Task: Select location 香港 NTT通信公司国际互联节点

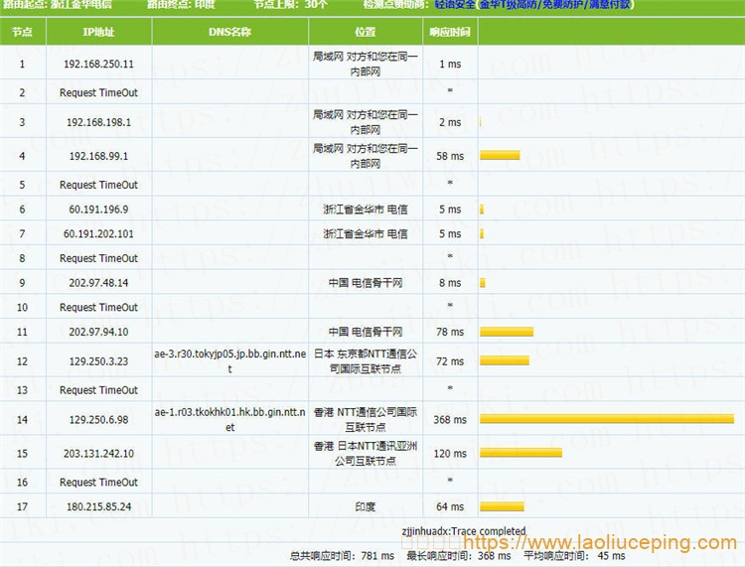Action: point(366,420)
